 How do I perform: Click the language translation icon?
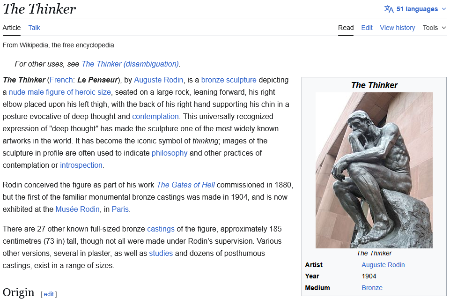tap(389, 9)
